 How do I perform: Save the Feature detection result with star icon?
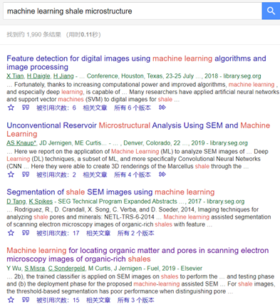(x=11, y=108)
